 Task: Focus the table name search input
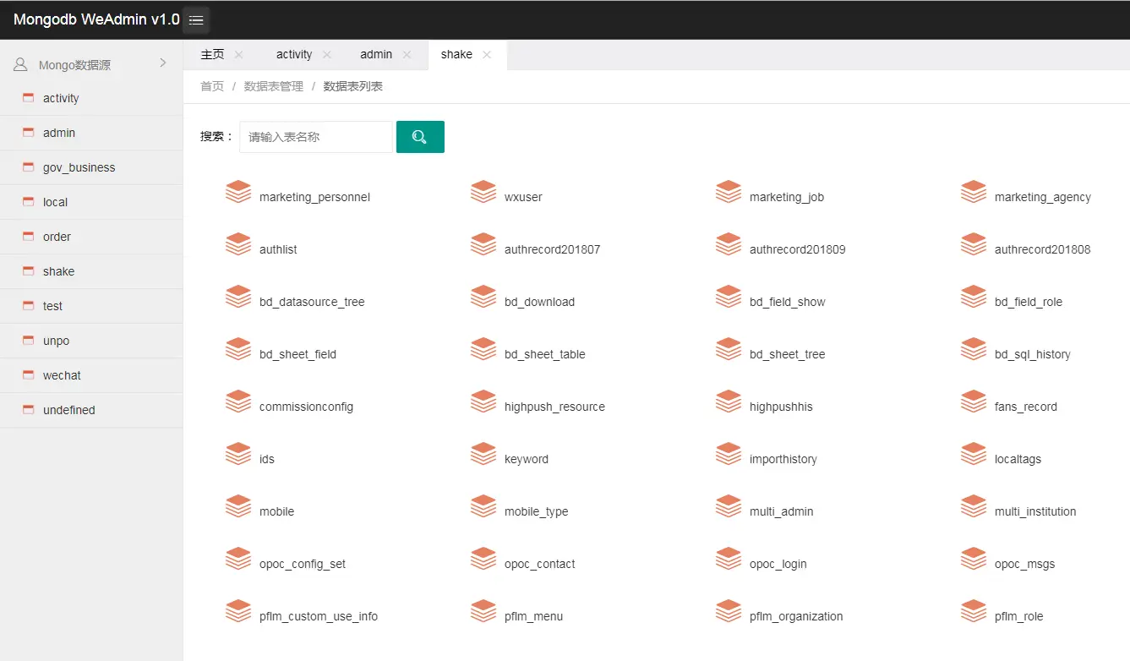[x=316, y=137]
